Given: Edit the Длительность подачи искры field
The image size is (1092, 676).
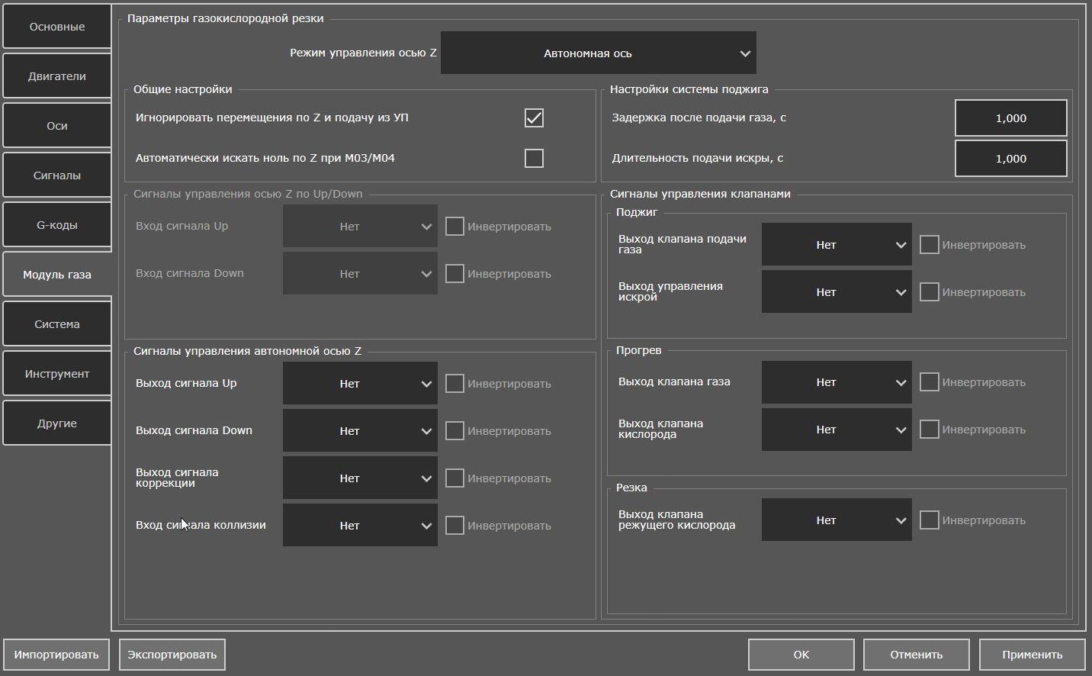Looking at the screenshot, I should [x=1010, y=159].
